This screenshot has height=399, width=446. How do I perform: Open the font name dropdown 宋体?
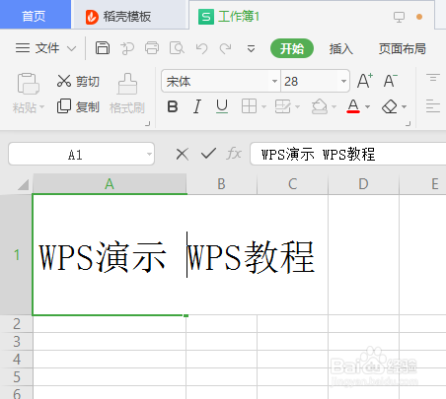point(274,81)
